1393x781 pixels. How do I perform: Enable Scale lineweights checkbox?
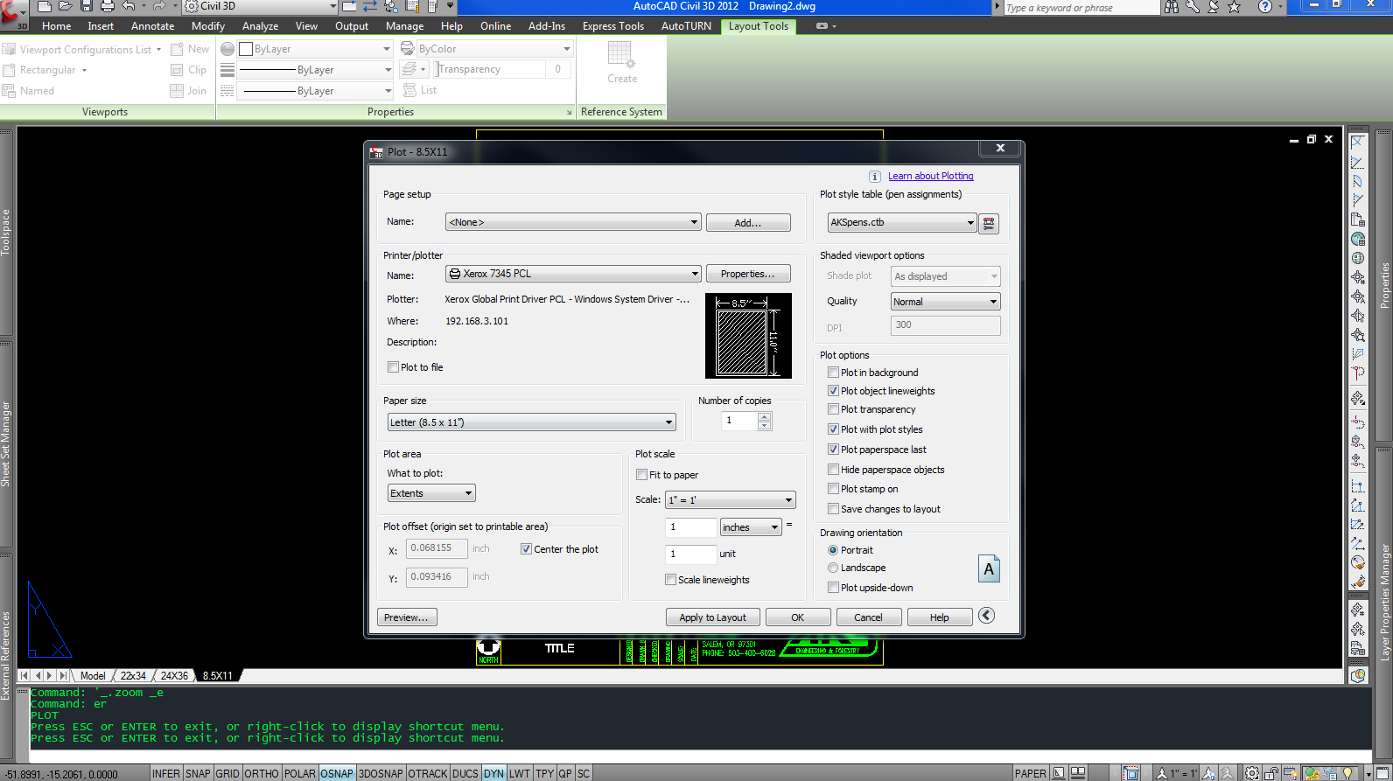[x=670, y=580]
